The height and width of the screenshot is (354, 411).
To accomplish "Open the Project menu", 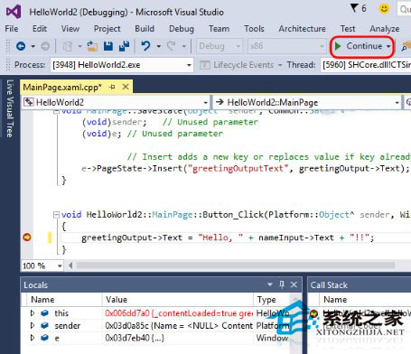I will (107, 29).
